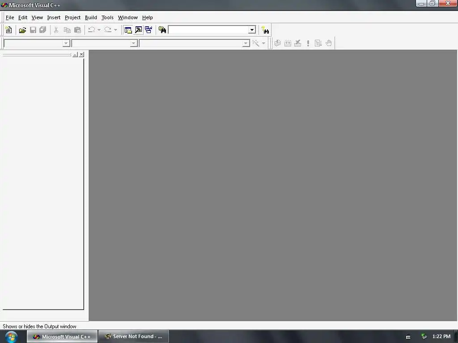Click the Search binoculars icon
Screen dimensions: 458x343
(x=265, y=30)
